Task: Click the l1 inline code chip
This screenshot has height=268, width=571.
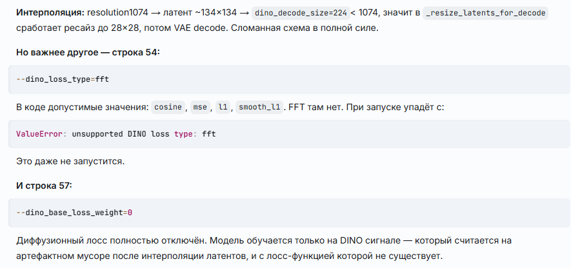Action: point(223,108)
